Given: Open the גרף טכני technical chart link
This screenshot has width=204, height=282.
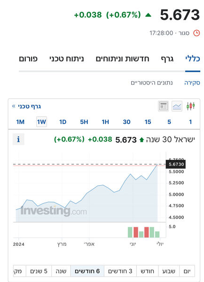Looking at the screenshot, I should (26, 107).
